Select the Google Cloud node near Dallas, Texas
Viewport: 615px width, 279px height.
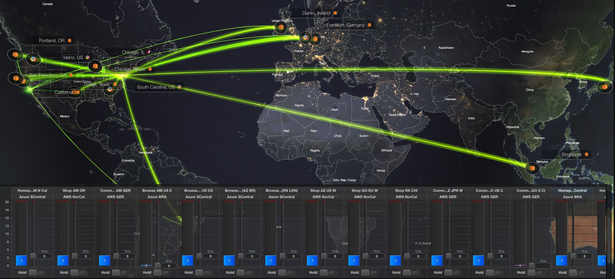(109, 89)
